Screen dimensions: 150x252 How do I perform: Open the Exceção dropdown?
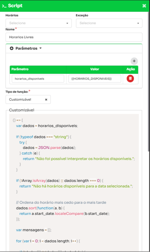[x=109, y=23]
